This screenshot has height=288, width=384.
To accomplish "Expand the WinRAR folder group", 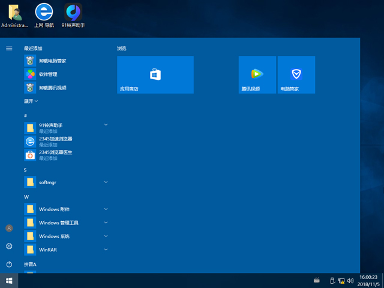I will click(x=106, y=250).
